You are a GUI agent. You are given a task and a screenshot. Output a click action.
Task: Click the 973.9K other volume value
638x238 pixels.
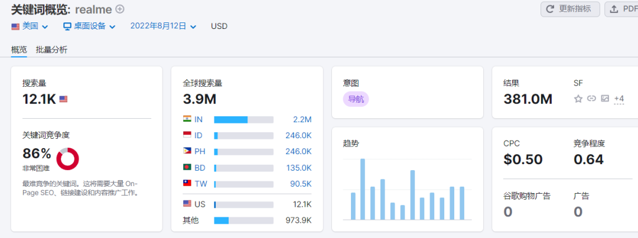pyautogui.click(x=298, y=220)
